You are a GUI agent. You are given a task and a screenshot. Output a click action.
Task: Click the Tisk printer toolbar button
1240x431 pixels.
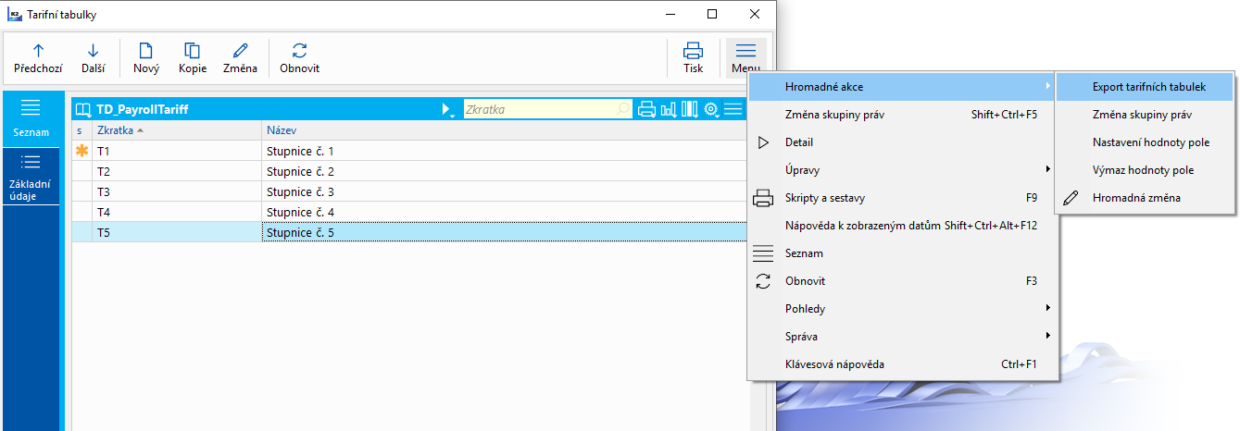[x=693, y=58]
